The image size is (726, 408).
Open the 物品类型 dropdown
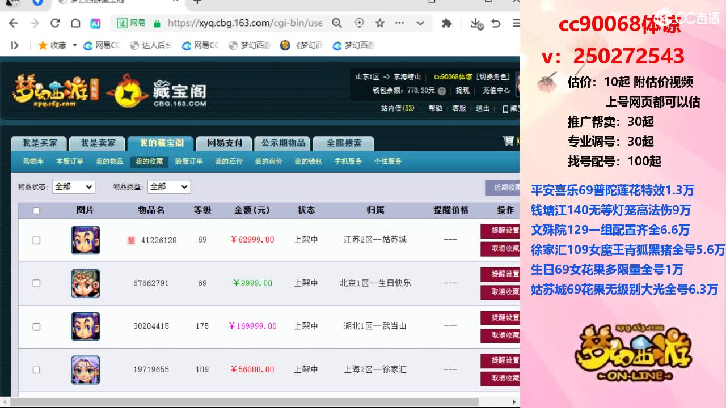click(169, 187)
